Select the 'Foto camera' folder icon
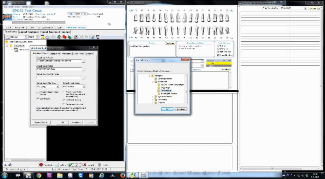Viewport: 325px width, 179px height. [x=158, y=91]
